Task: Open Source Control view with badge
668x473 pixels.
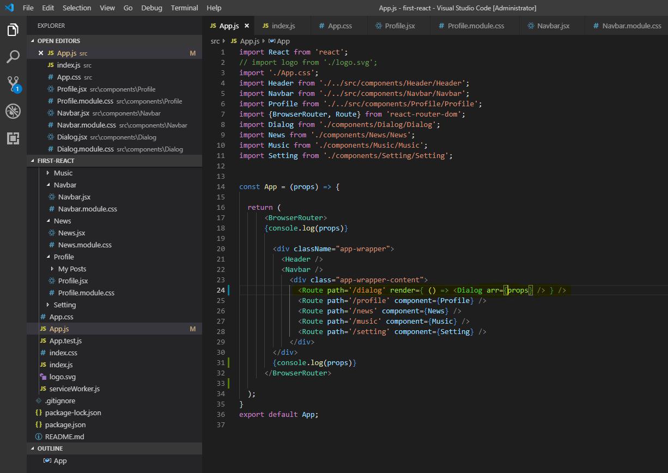Action: tap(13, 84)
